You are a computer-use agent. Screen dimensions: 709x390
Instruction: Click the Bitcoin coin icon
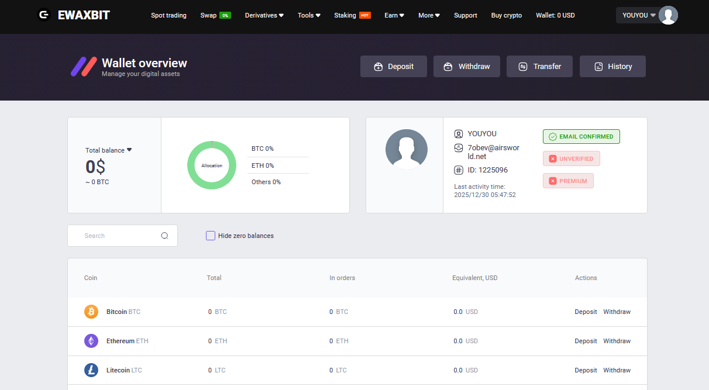[91, 312]
